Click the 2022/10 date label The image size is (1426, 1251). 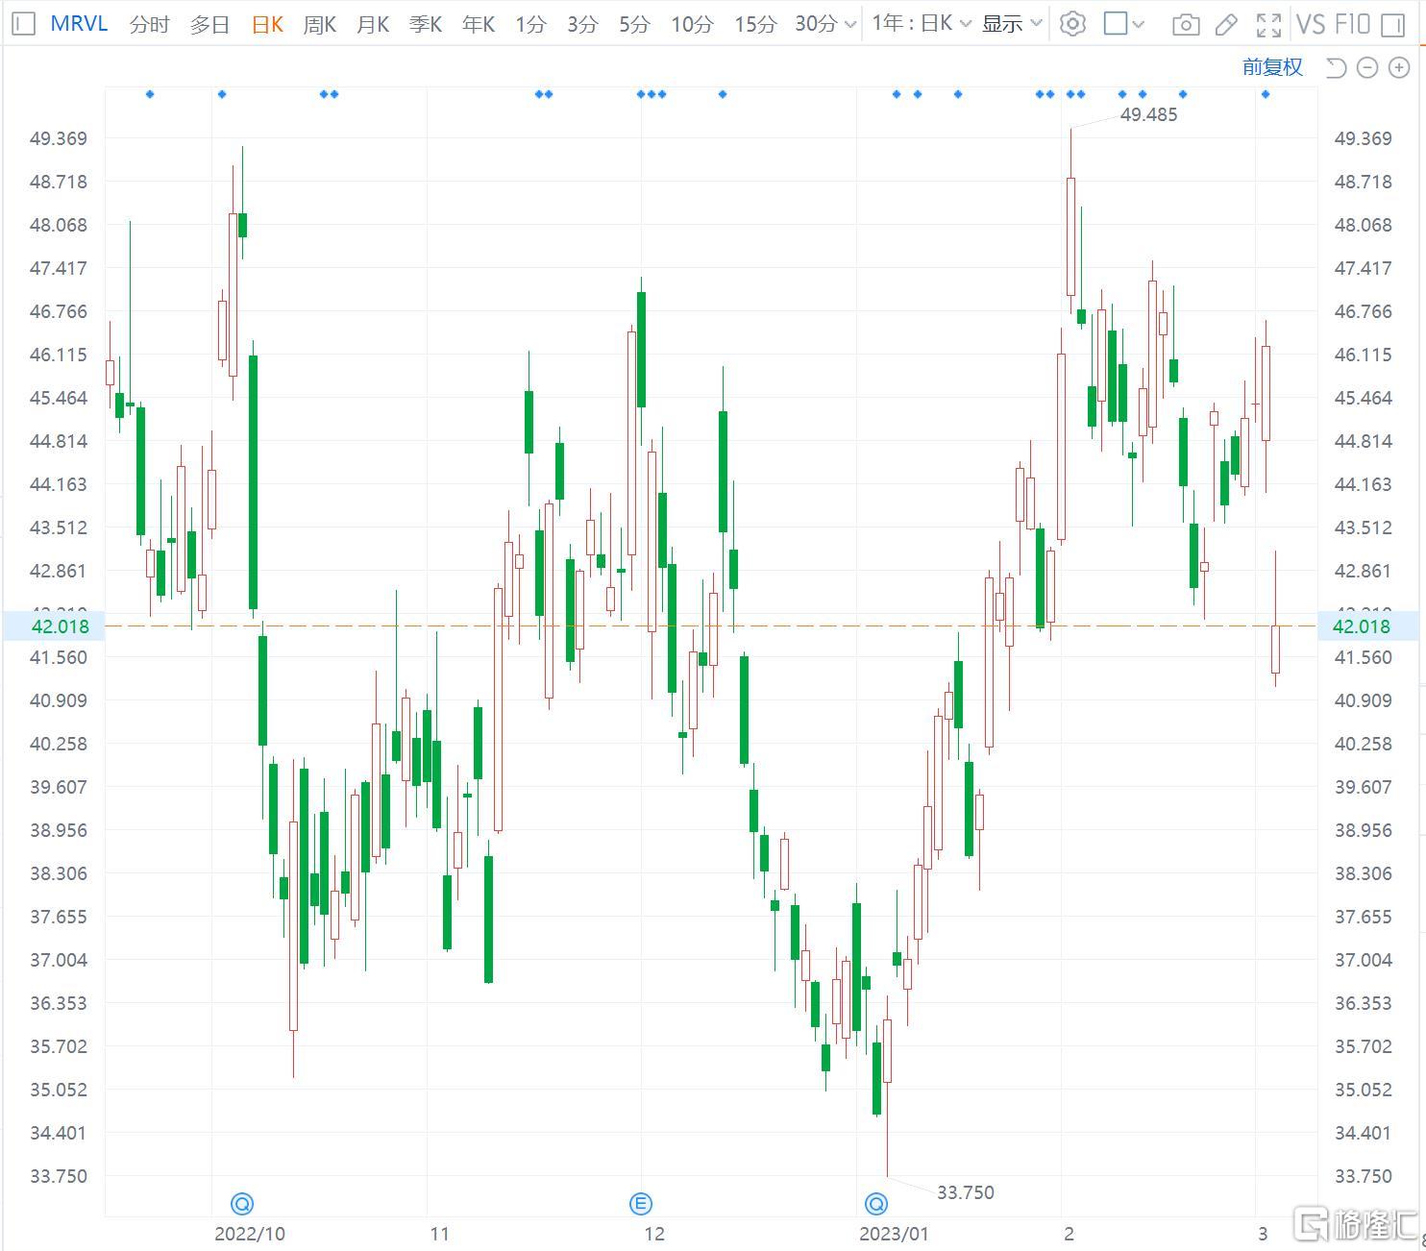tap(250, 1234)
